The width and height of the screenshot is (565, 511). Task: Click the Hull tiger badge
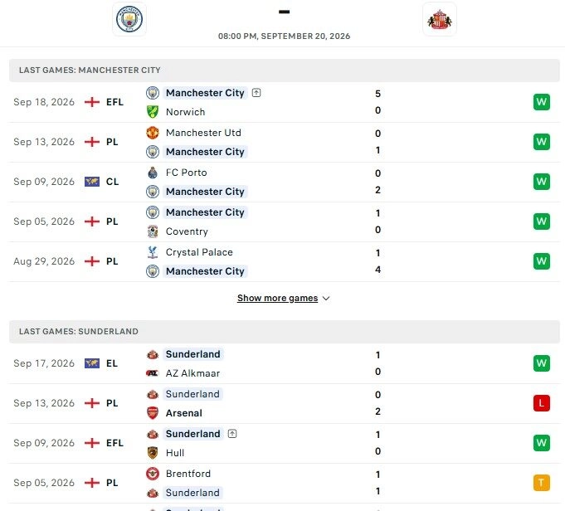coord(153,453)
